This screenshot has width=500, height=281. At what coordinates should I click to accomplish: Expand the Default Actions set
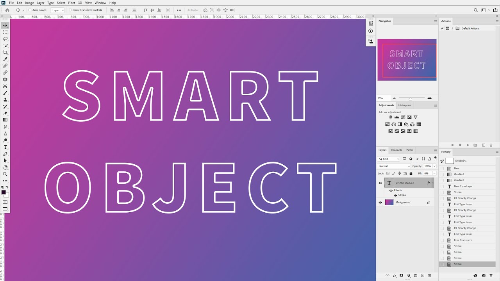point(452,28)
